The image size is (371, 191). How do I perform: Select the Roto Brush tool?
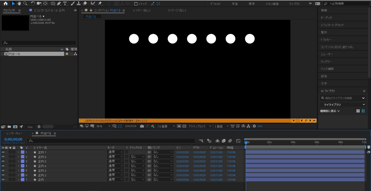(93, 4)
